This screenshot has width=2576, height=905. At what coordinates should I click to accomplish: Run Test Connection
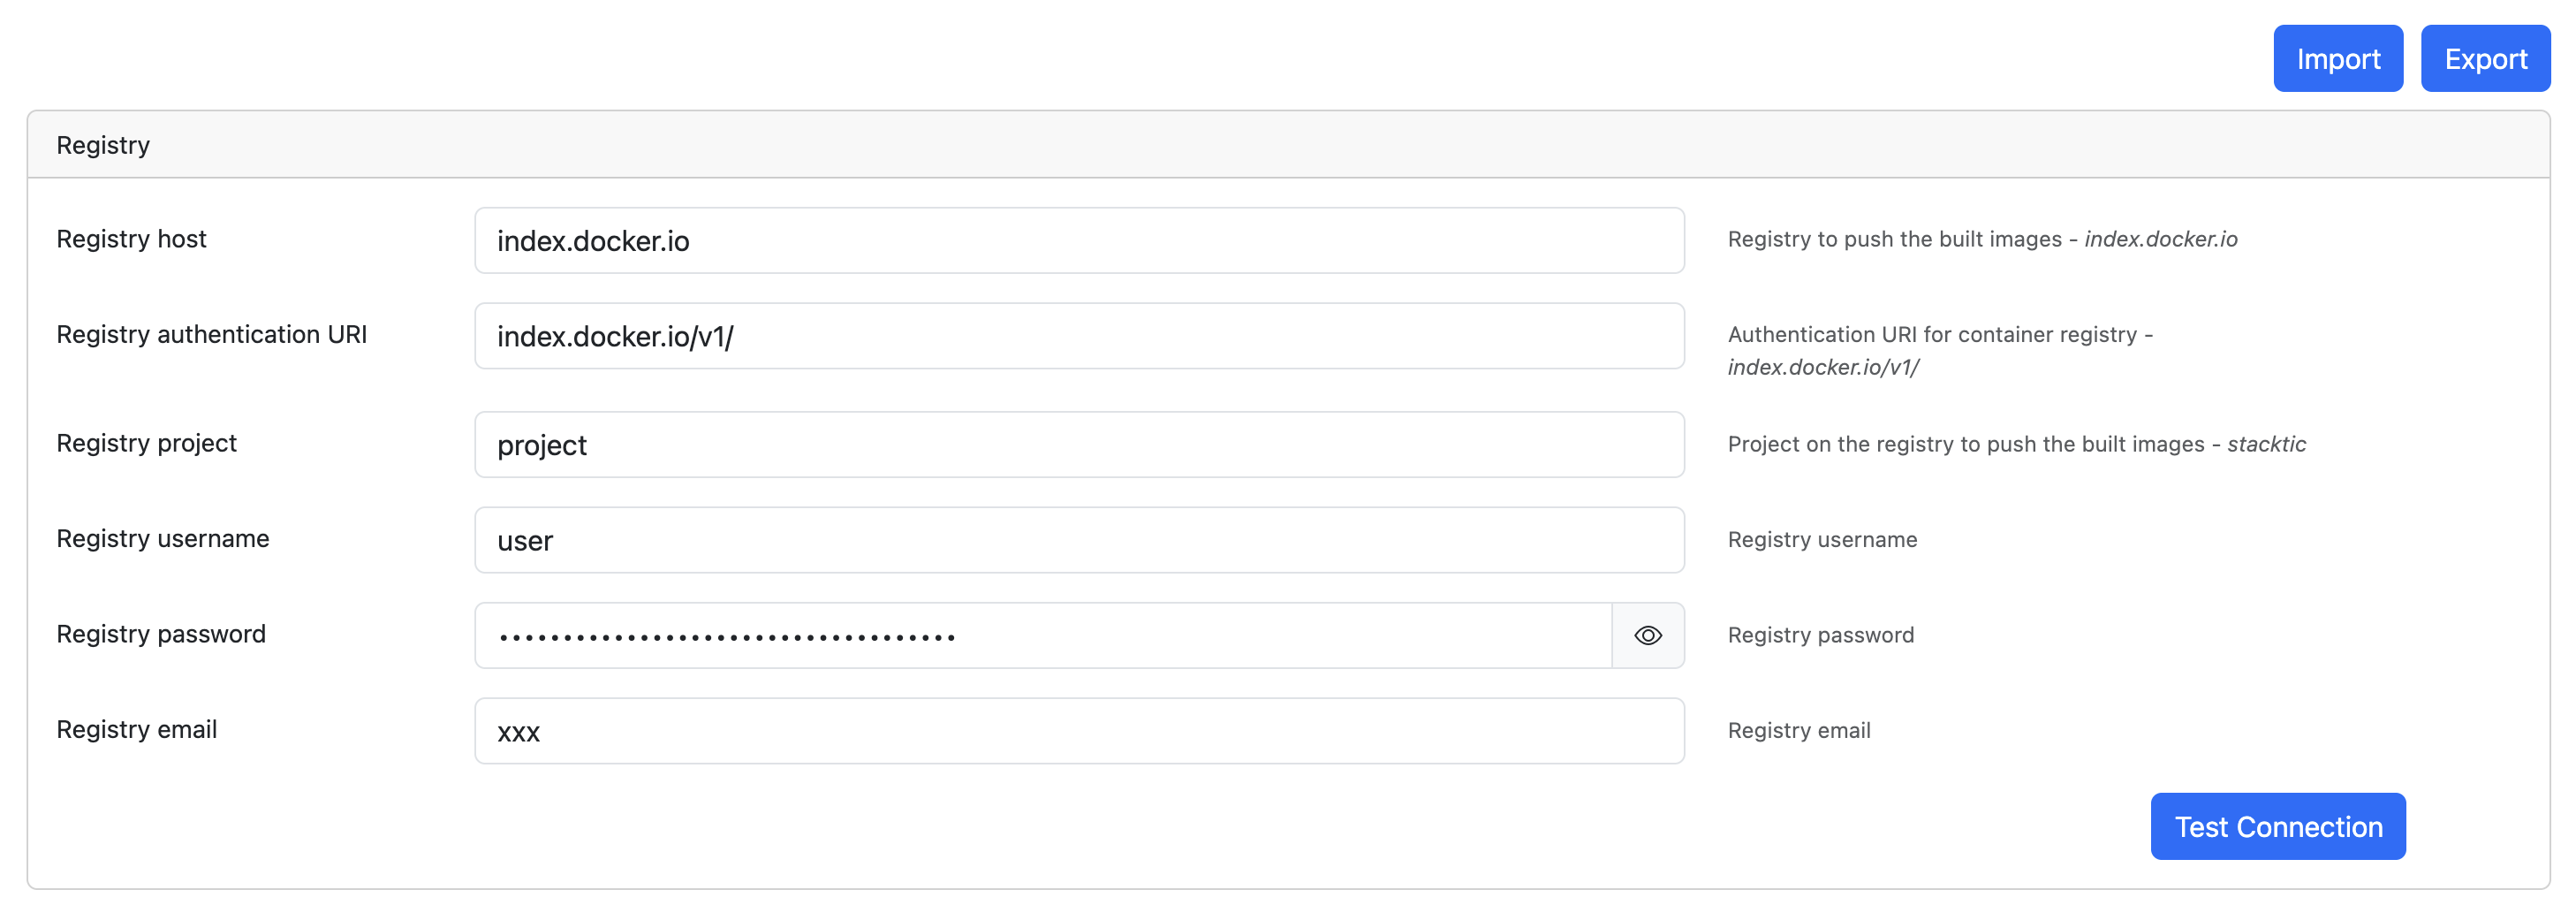pyautogui.click(x=2277, y=826)
